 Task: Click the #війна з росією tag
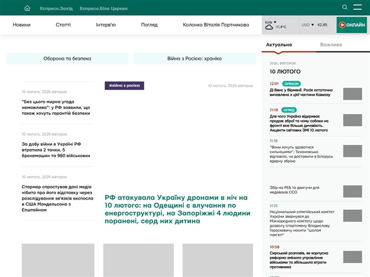pyautogui.click(x=124, y=85)
